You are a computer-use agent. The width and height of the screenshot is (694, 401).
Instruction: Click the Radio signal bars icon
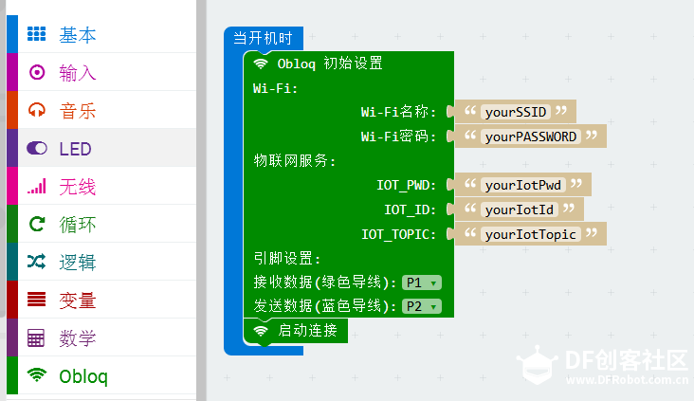[37, 187]
